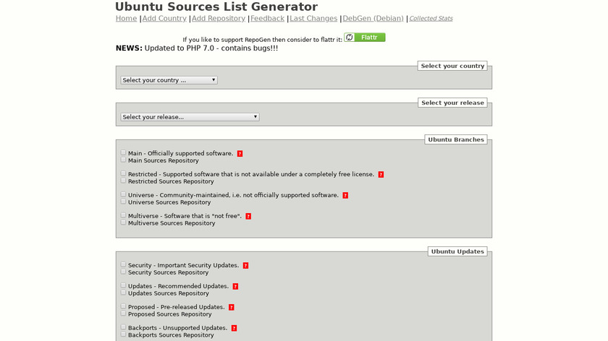Open the DebGen (Debian) link

373,19
